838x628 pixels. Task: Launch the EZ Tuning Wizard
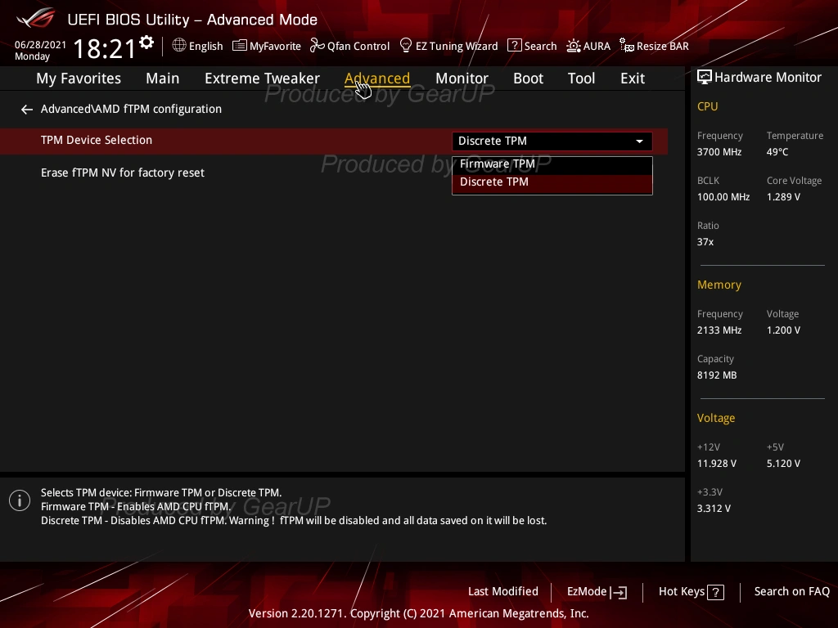click(x=457, y=46)
